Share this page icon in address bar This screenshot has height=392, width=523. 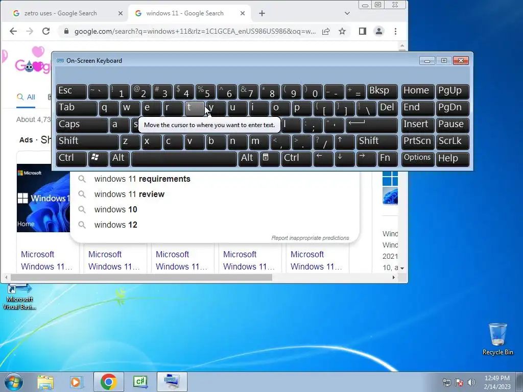[x=326, y=31]
